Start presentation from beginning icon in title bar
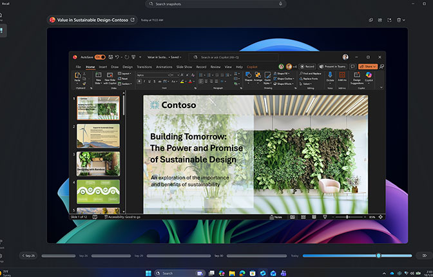Screen dimensions: 433x277 [133, 57]
